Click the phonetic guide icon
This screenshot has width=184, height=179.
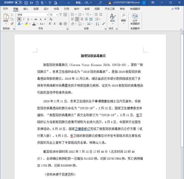61,14
